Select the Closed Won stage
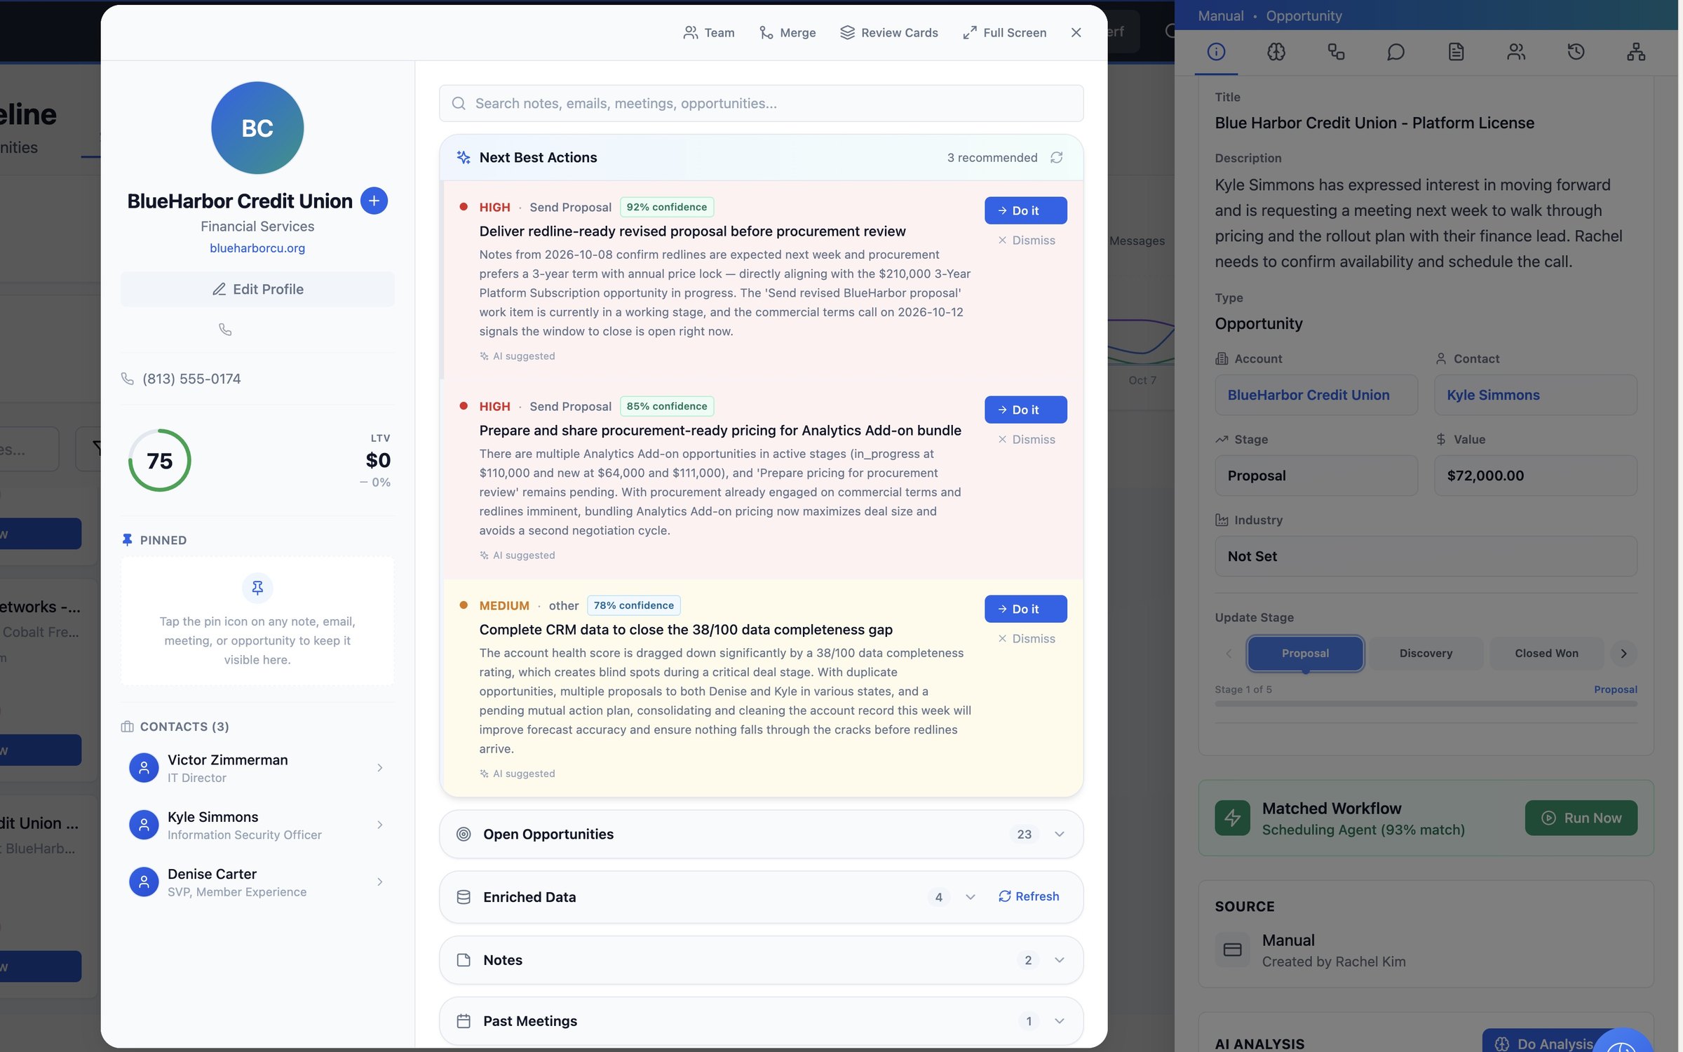 point(1546,654)
